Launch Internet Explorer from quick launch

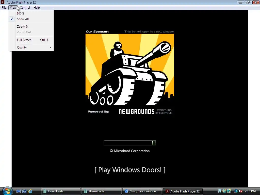point(30,191)
